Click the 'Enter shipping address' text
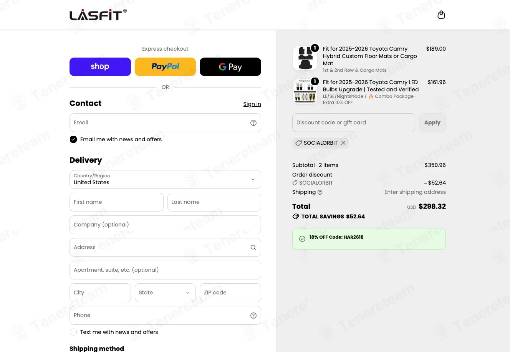This screenshot has width=510, height=352. pyautogui.click(x=415, y=192)
